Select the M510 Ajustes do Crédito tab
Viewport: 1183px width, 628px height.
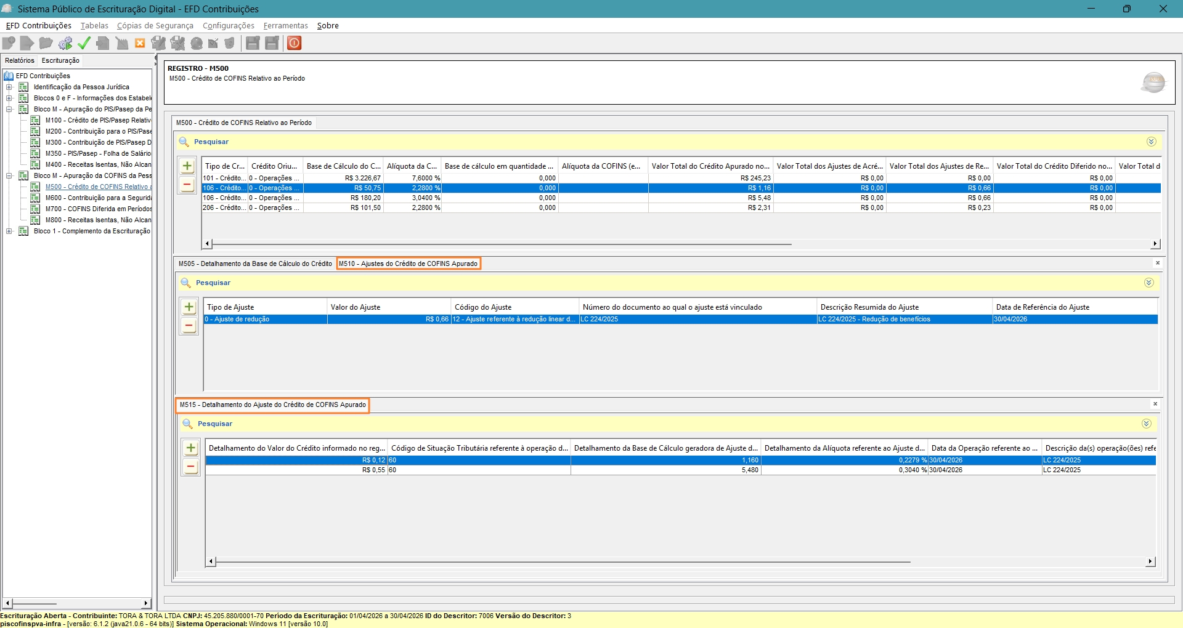click(x=409, y=264)
